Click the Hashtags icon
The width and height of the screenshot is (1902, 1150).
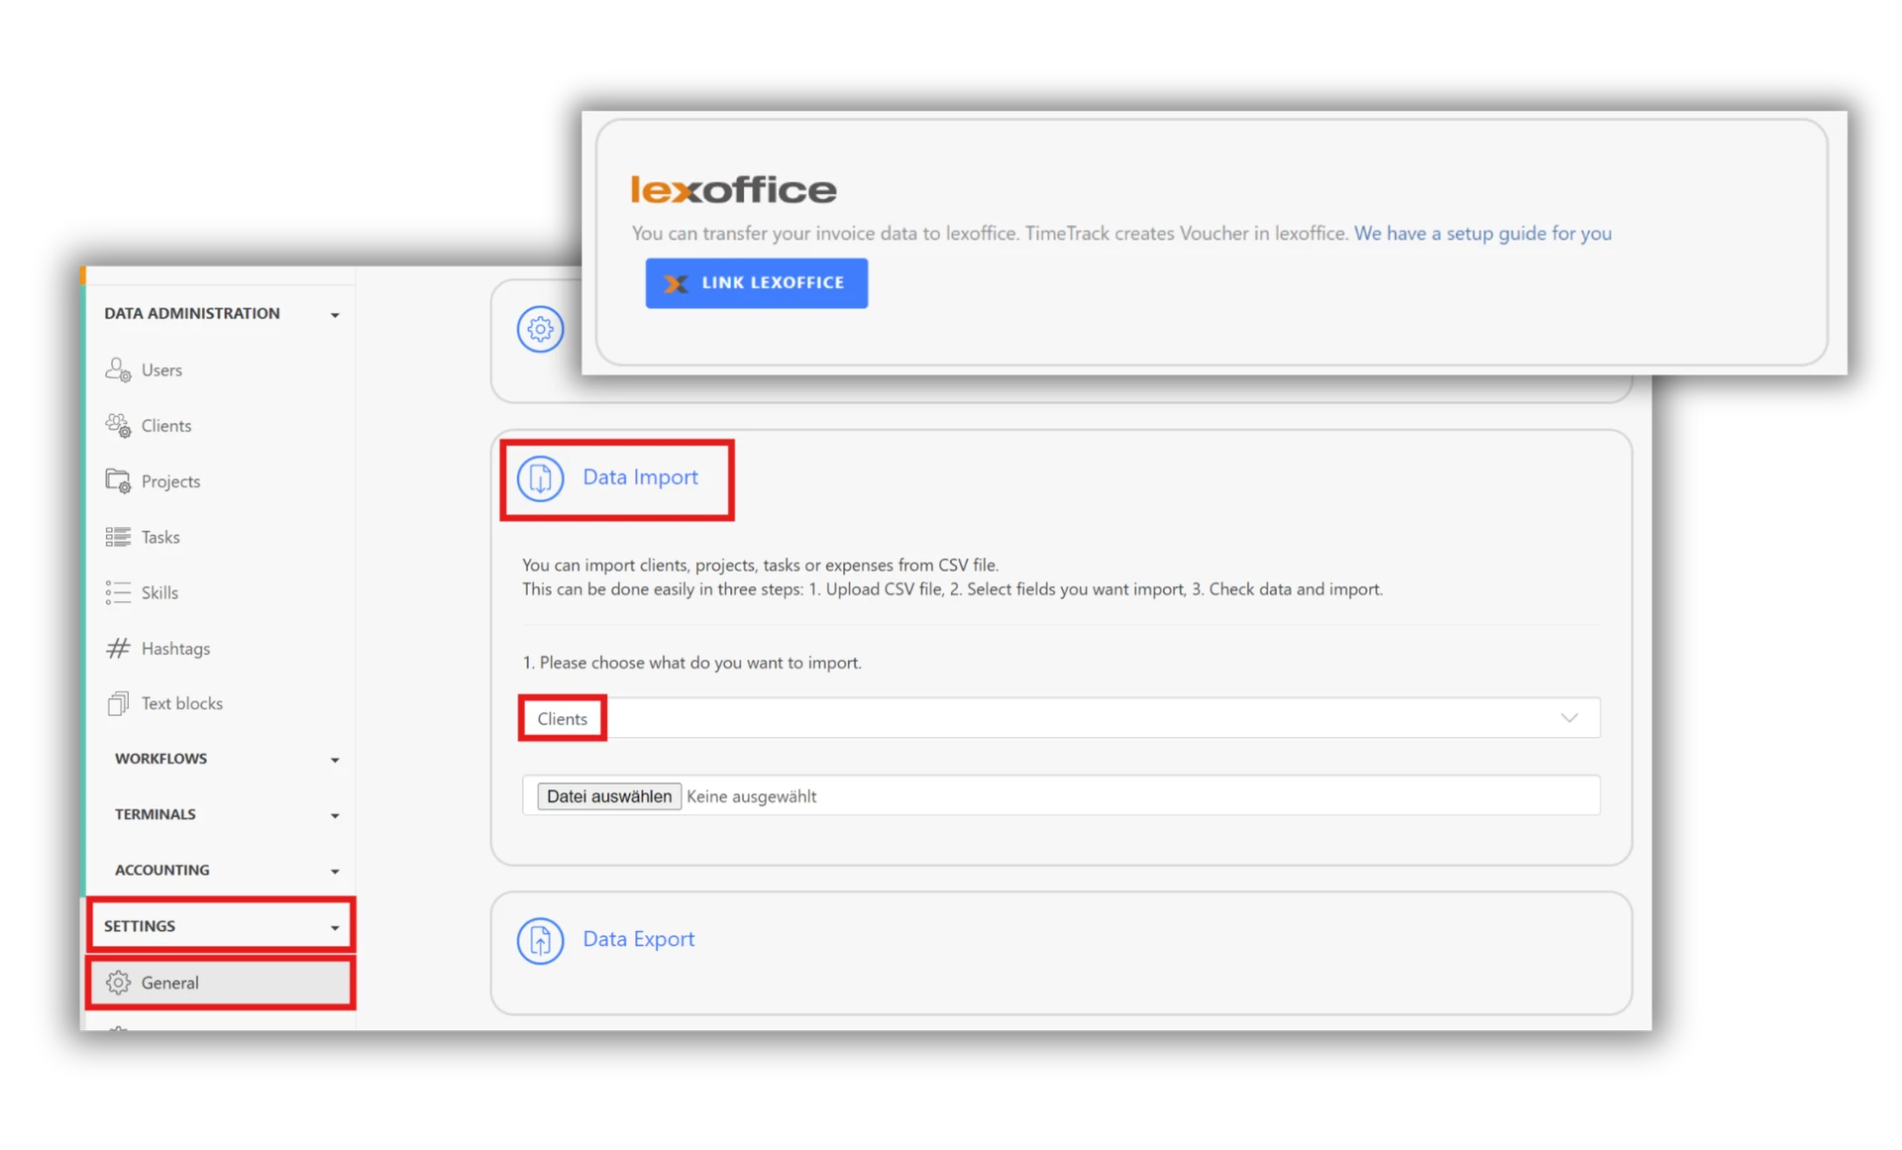[119, 648]
